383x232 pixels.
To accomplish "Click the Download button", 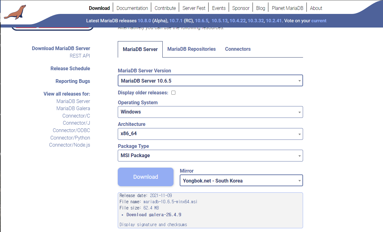I will (146, 177).
